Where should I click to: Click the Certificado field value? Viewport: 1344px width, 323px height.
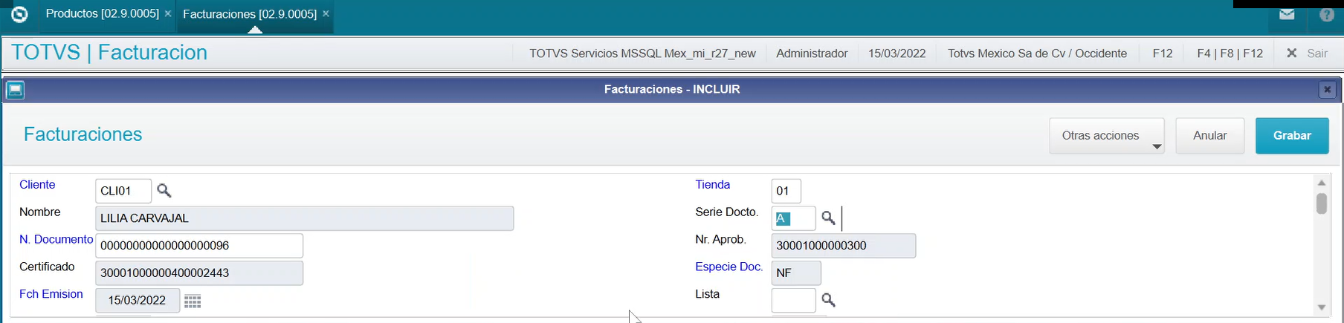pos(199,273)
